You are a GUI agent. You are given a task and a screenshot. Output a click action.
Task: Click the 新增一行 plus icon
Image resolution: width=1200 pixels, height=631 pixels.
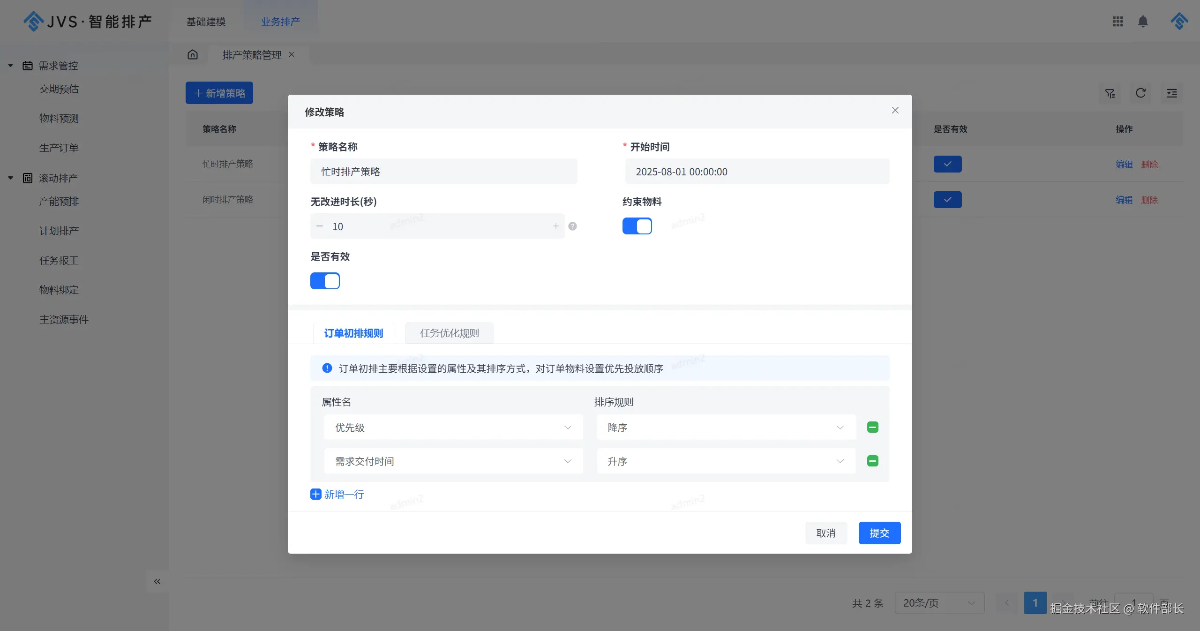click(x=316, y=494)
